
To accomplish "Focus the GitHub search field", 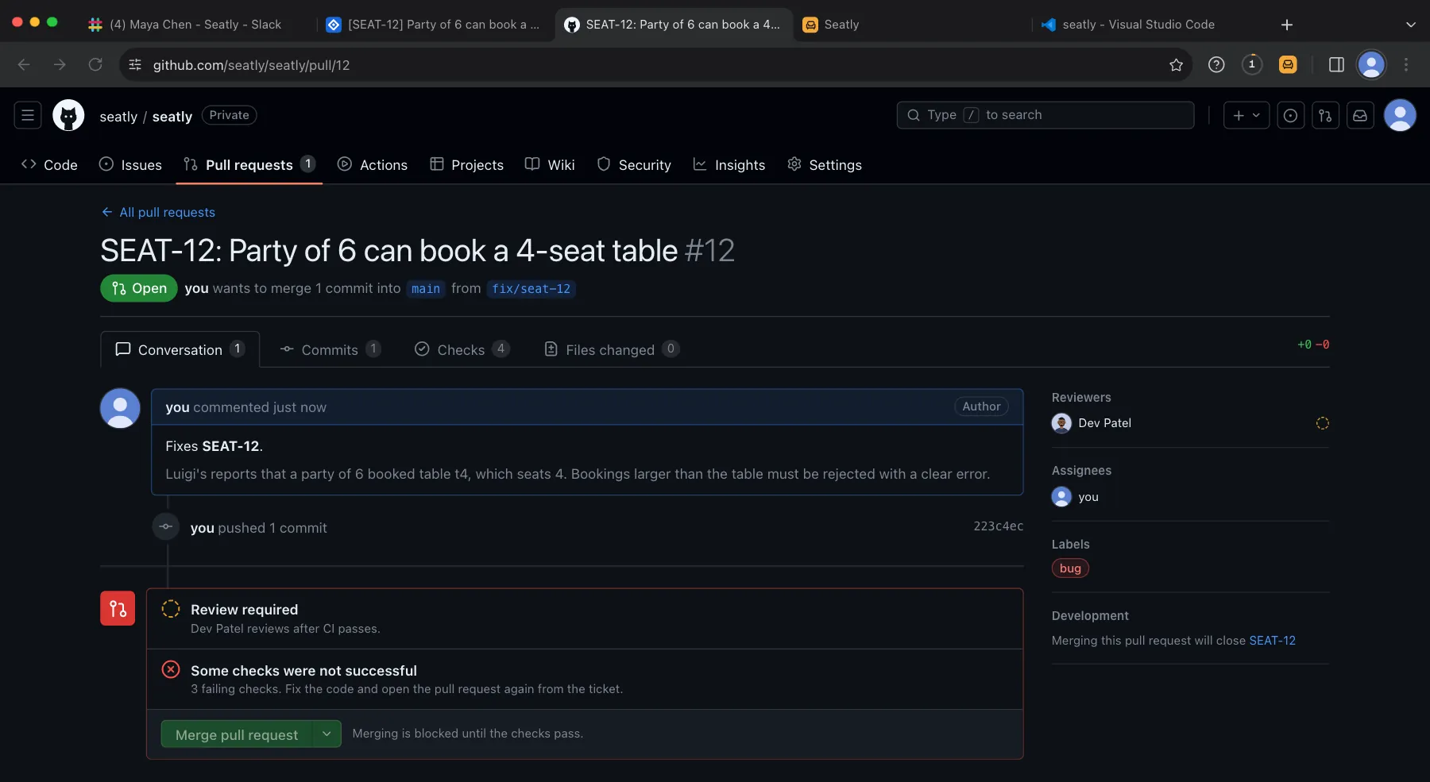I will (x=1045, y=115).
